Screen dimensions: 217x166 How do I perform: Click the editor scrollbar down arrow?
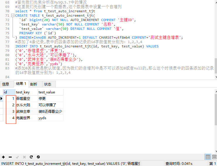216,77
